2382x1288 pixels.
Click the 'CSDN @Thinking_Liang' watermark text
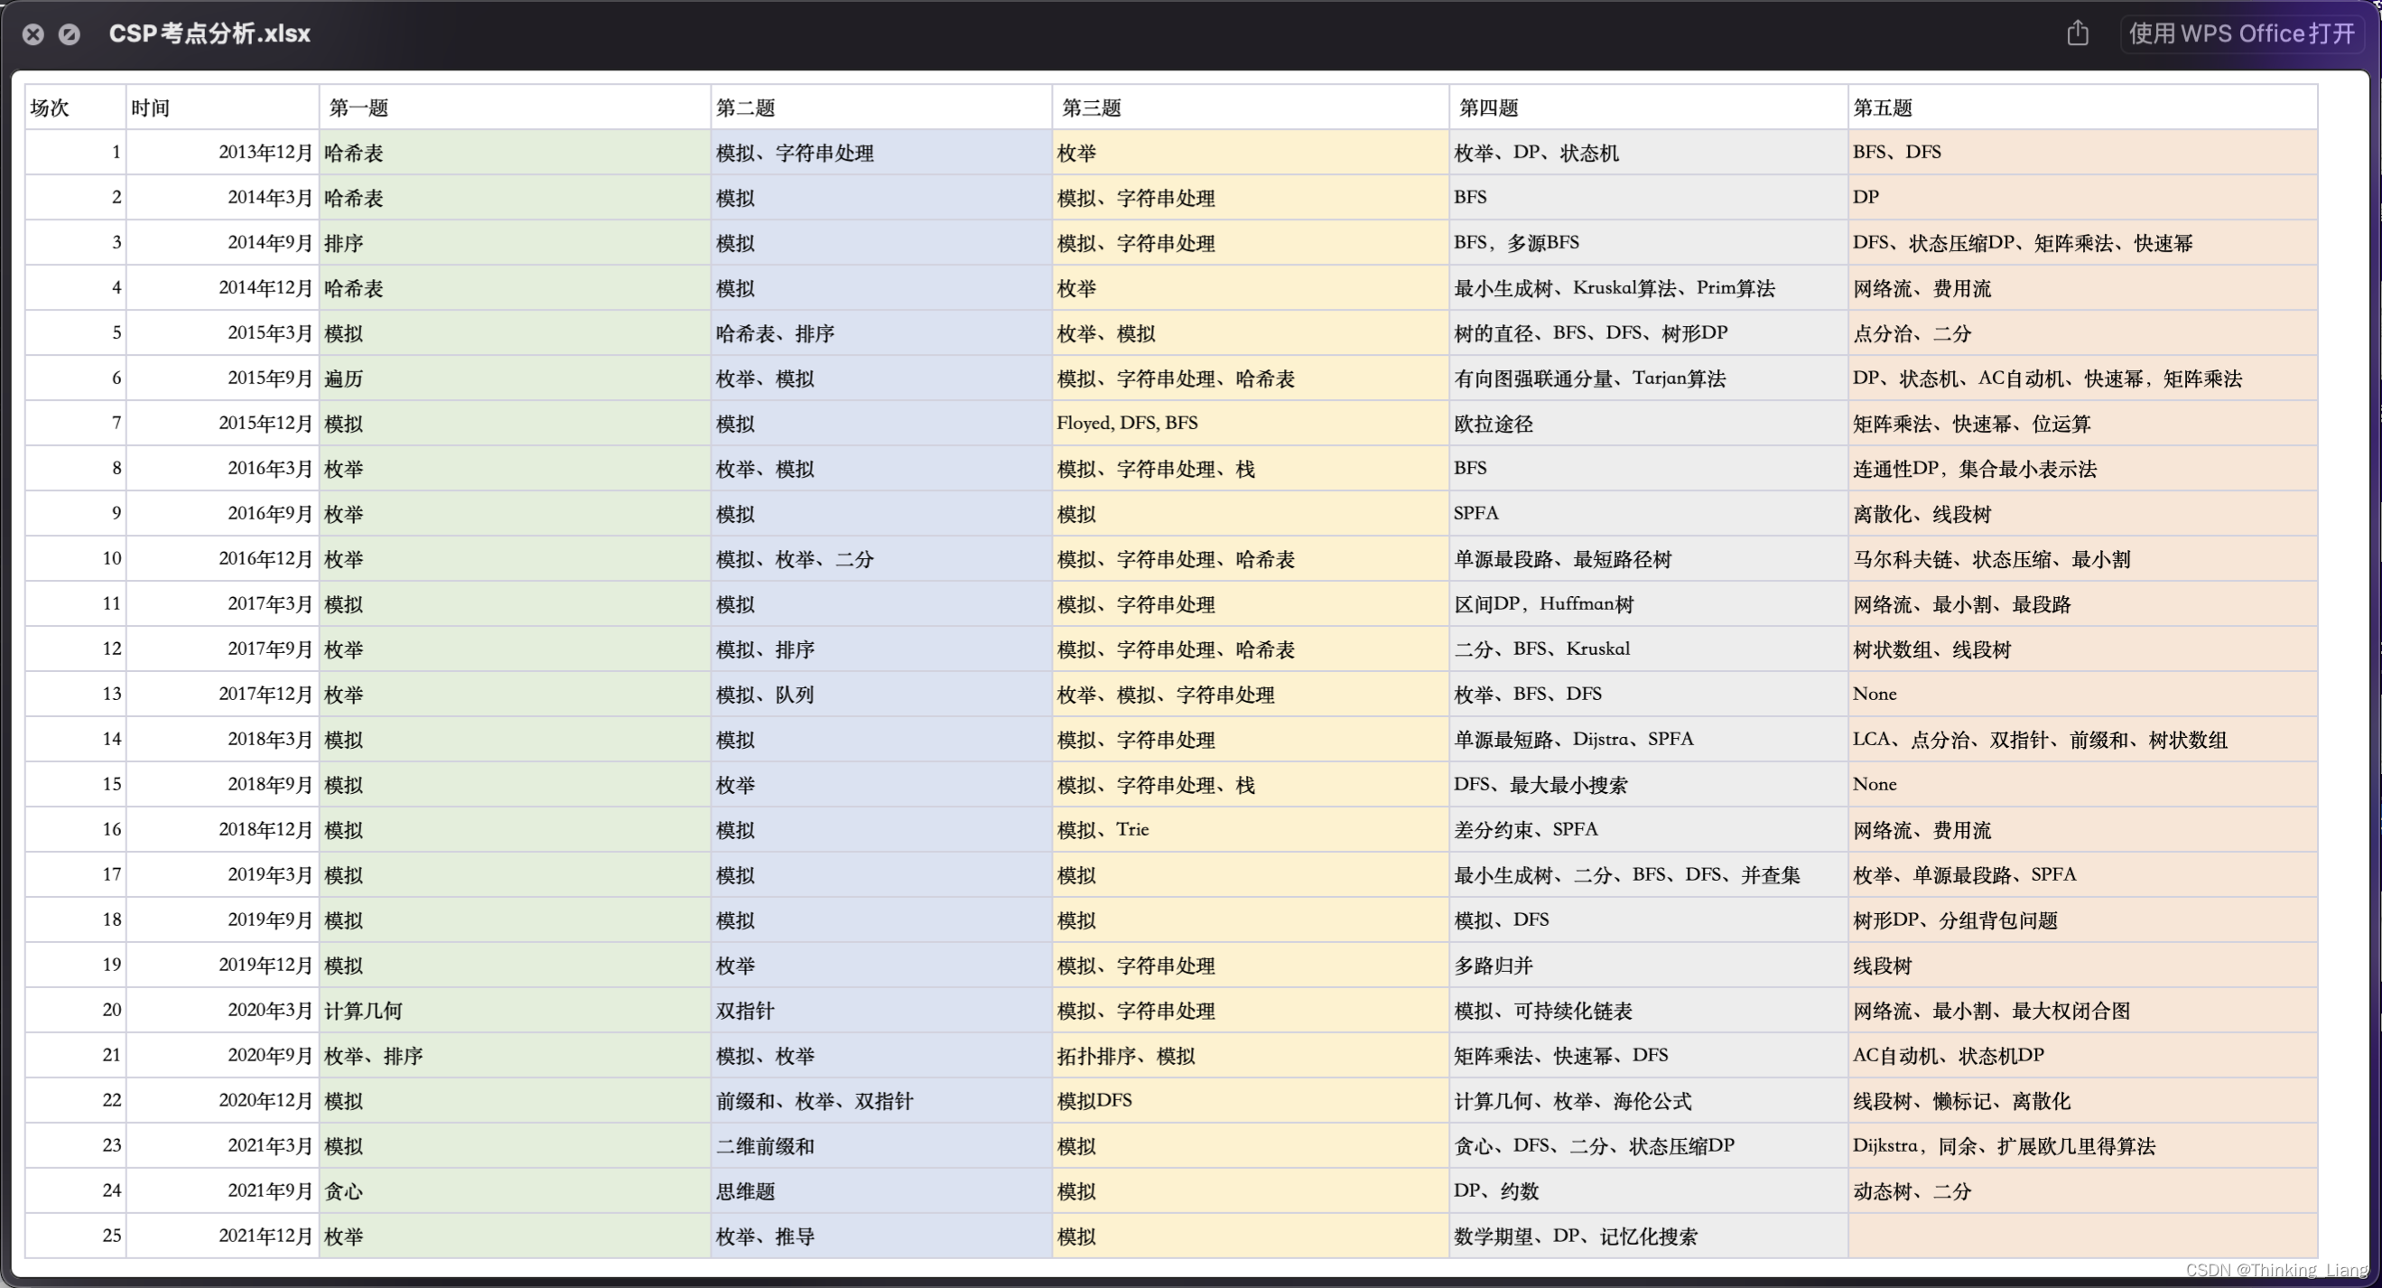click(x=2275, y=1270)
